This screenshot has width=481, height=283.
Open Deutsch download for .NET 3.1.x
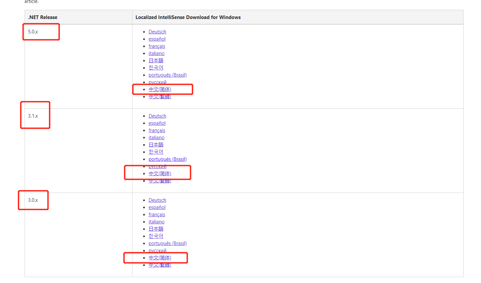pyautogui.click(x=157, y=116)
